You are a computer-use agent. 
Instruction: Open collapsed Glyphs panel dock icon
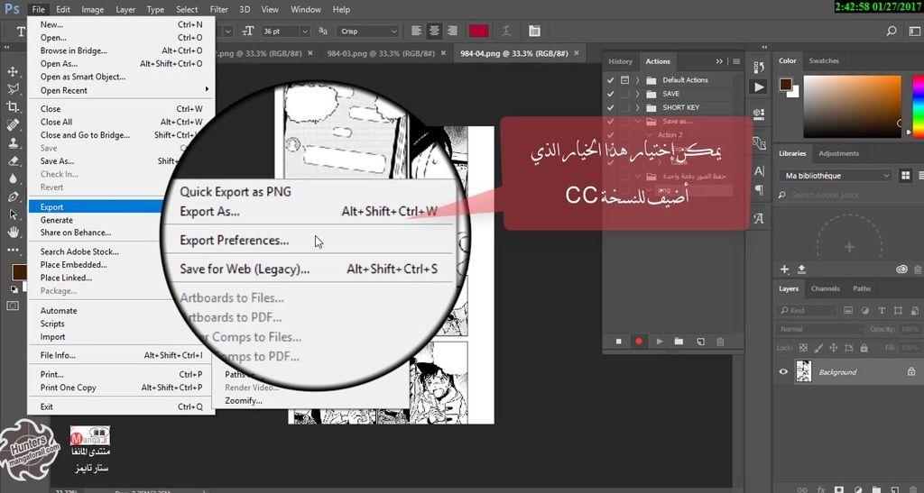tap(759, 219)
